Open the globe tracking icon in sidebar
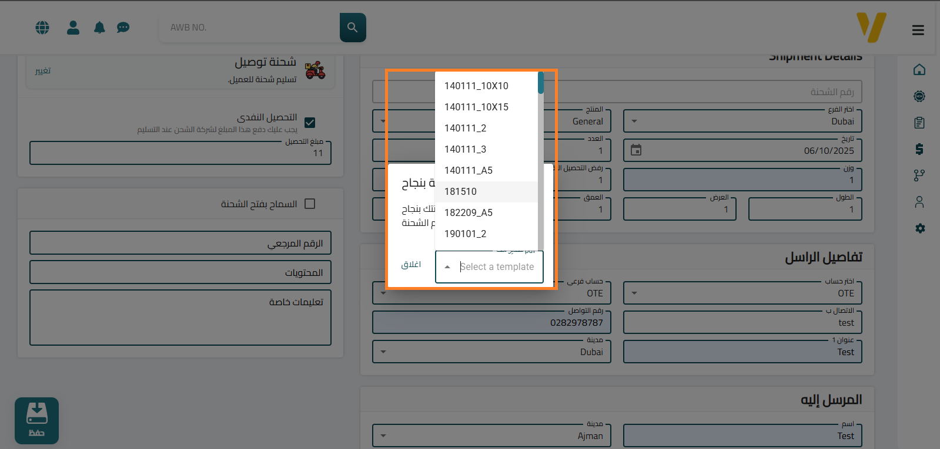The width and height of the screenshot is (940, 449). point(919,96)
